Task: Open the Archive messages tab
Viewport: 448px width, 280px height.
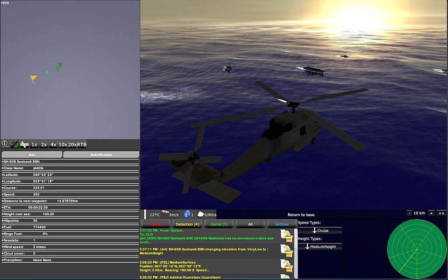Action: coord(282,224)
